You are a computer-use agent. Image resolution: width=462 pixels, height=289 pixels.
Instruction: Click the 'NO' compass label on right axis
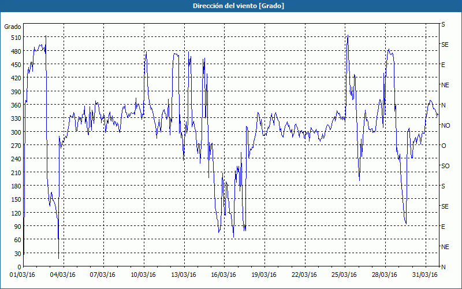pos(445,125)
